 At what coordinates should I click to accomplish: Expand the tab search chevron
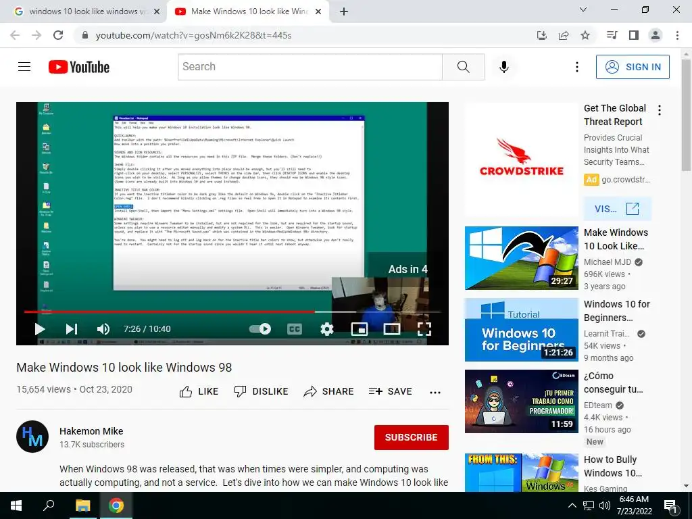coord(583,9)
